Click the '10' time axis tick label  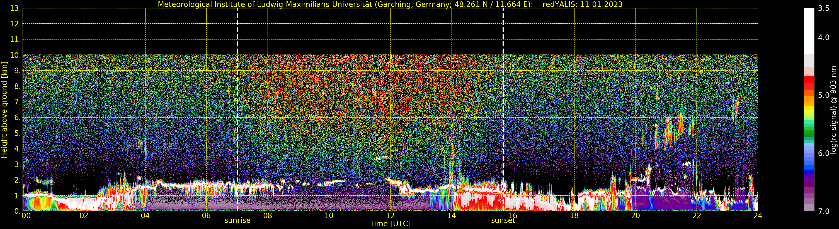pyautogui.click(x=329, y=216)
